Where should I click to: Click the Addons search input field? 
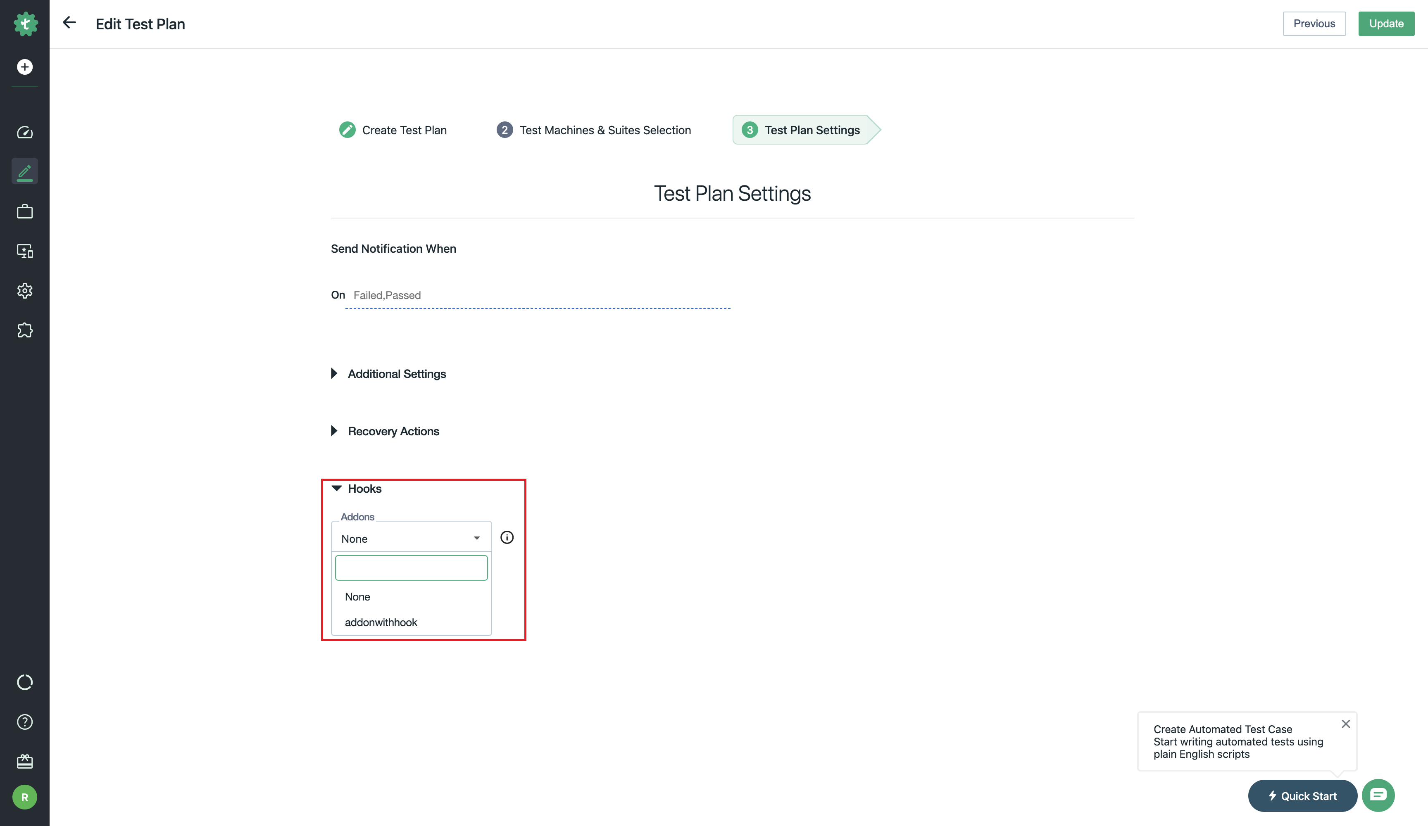[411, 567]
